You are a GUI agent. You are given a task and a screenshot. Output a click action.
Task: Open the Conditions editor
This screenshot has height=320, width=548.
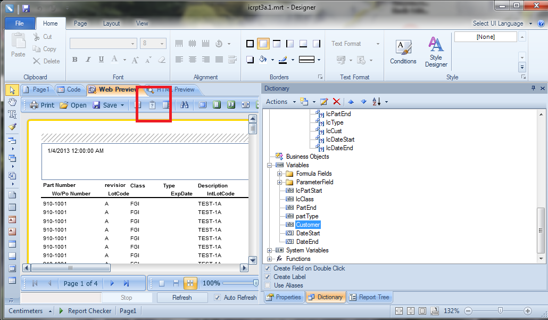403,52
